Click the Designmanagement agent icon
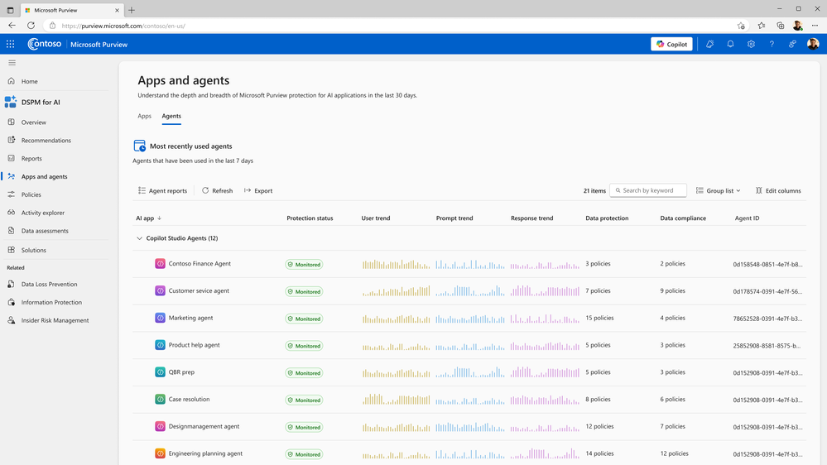 (x=160, y=426)
